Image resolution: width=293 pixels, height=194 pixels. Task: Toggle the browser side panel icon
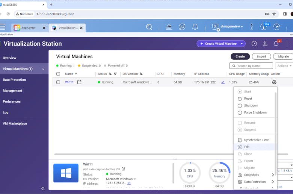(x=285, y=14)
